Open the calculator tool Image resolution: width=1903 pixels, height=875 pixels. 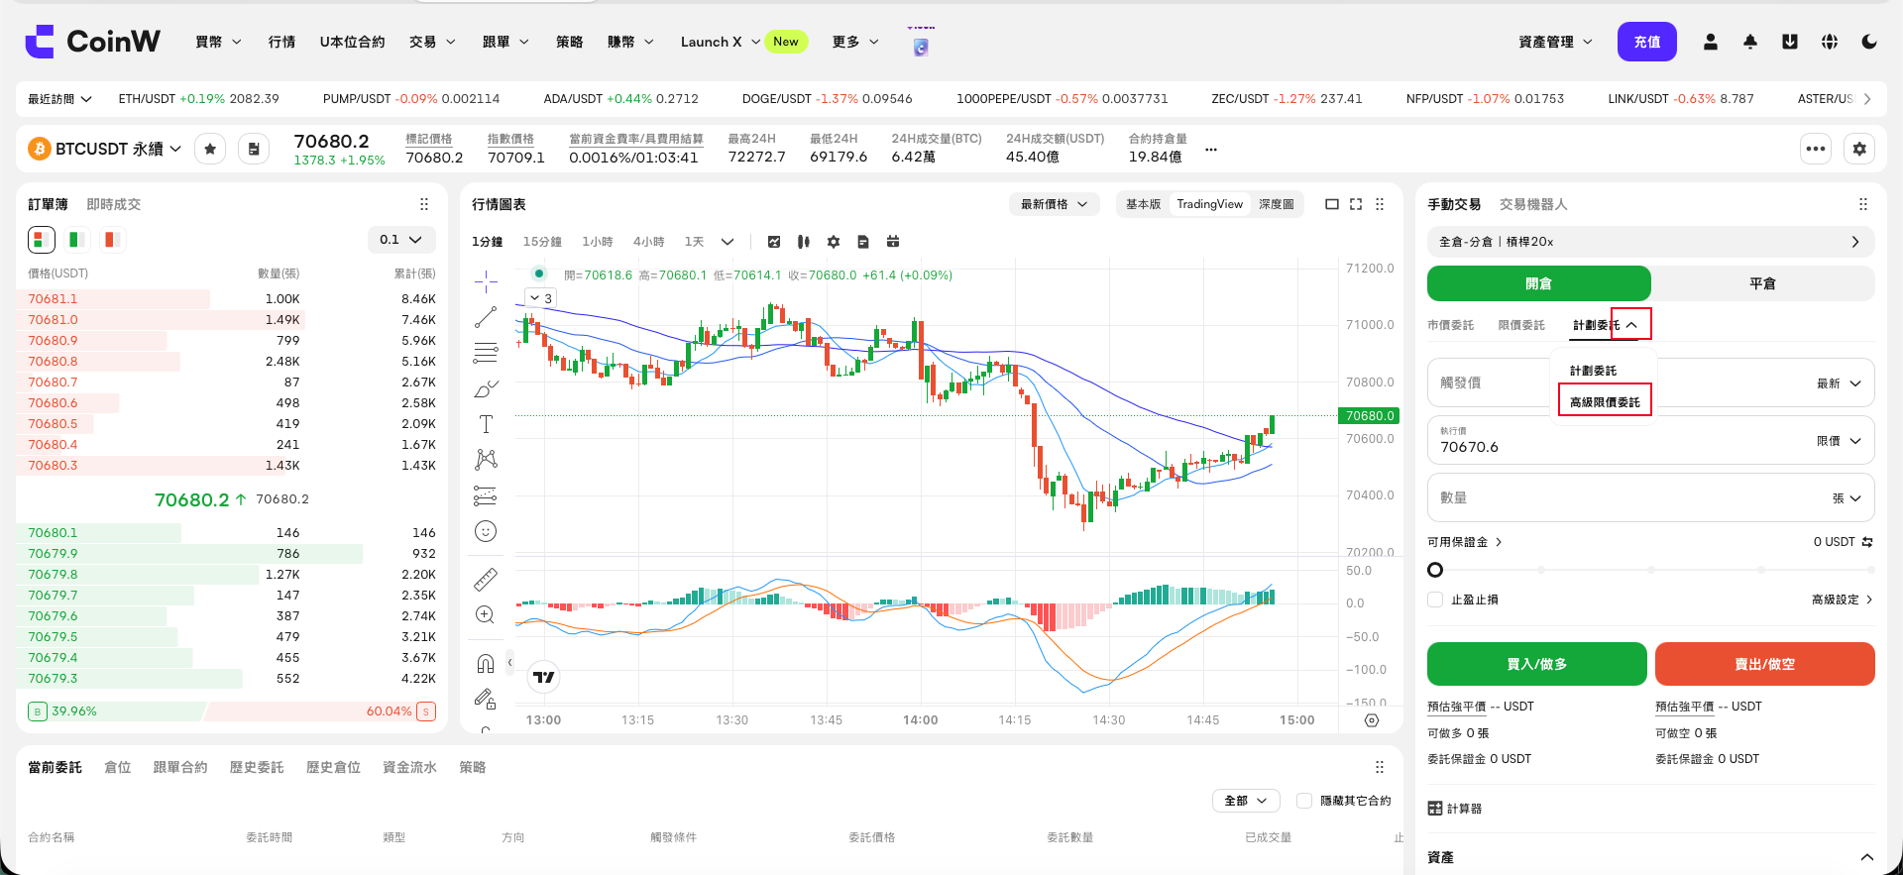(1455, 809)
